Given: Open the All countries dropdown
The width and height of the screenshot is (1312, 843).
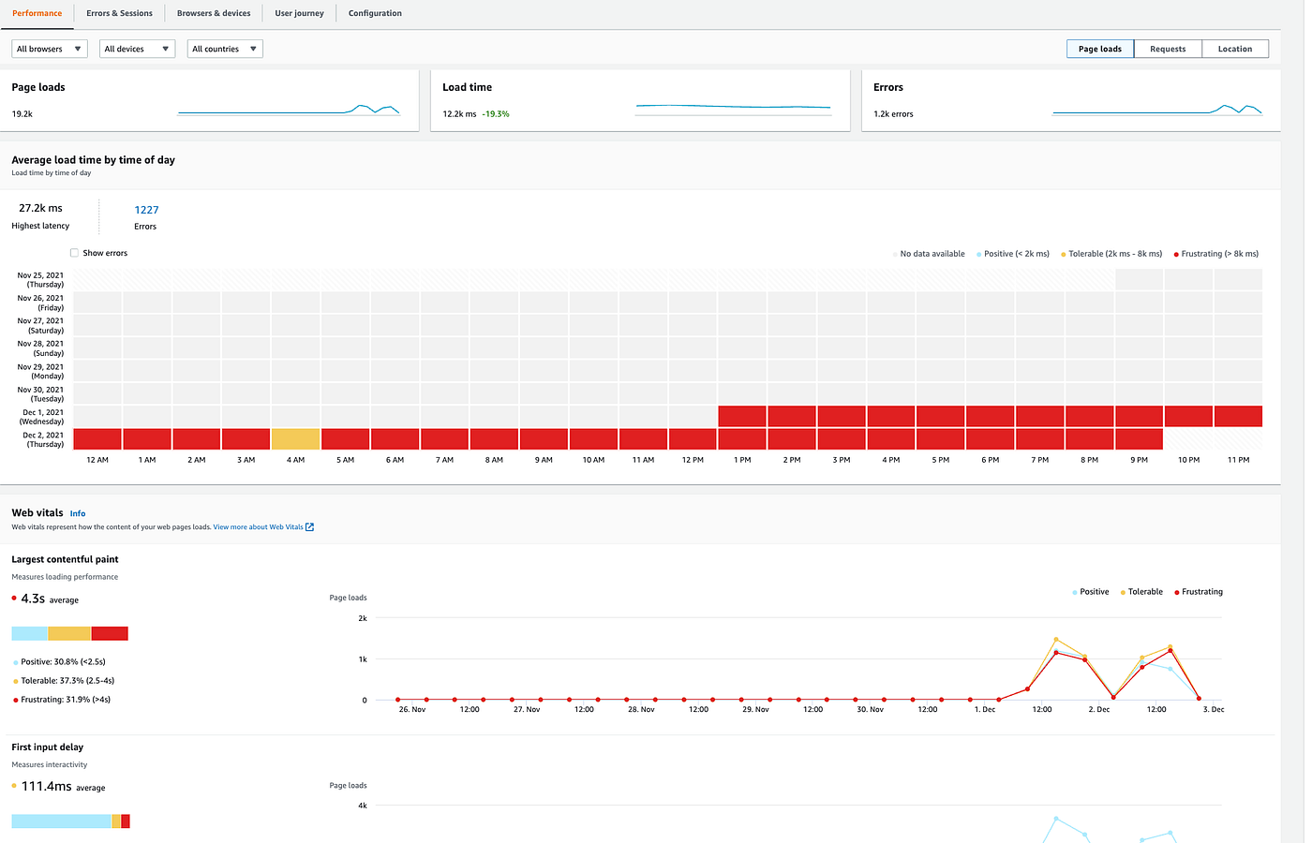Looking at the screenshot, I should (x=224, y=48).
